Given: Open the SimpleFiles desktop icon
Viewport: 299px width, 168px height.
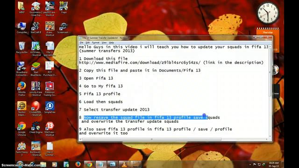Looking at the screenshot, I should 50,108.
